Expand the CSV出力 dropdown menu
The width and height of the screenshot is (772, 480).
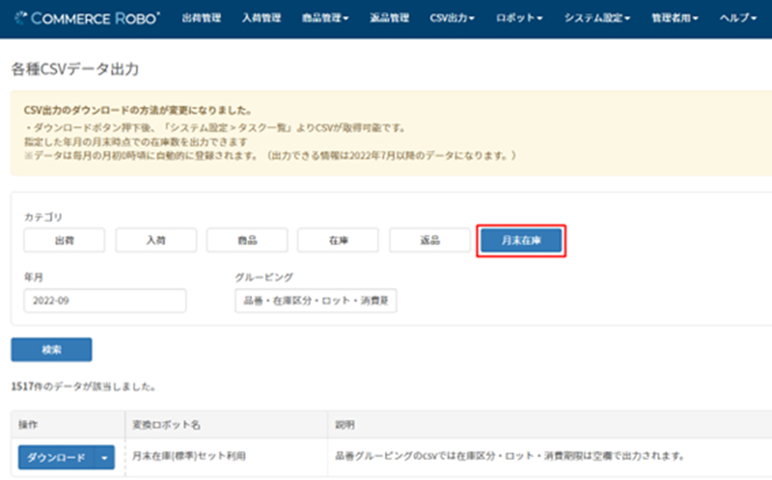(452, 18)
